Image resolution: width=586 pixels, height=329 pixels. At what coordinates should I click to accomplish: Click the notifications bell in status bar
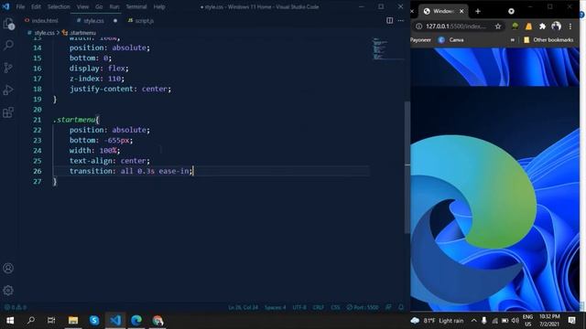click(x=401, y=307)
